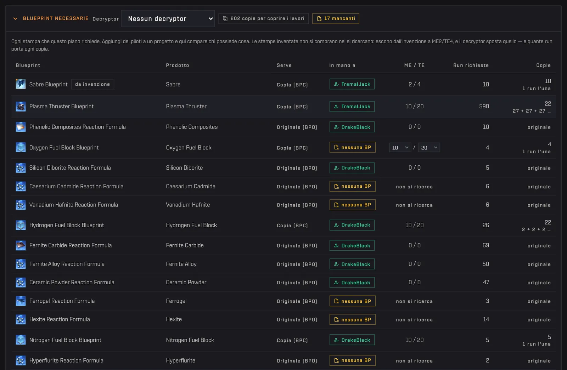Click the Hydrogen Fuel Block Blueprint icon

point(21,225)
